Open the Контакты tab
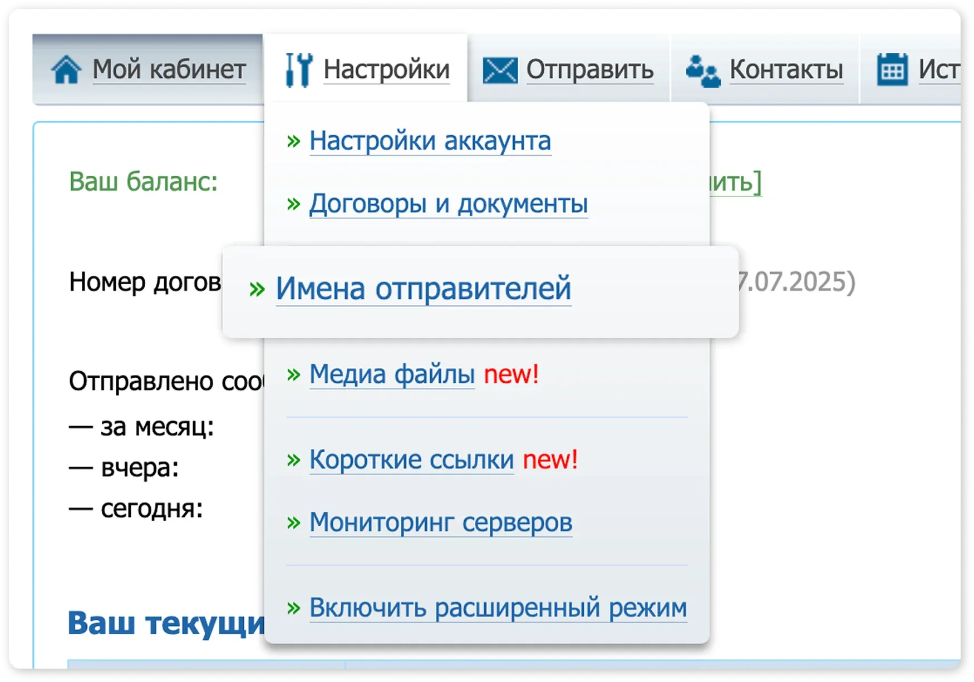The image size is (974, 682). coord(786,70)
